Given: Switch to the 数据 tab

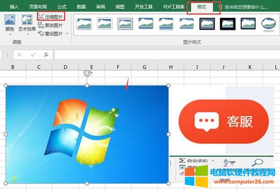Looking at the screenshot, I should [x=81, y=7].
